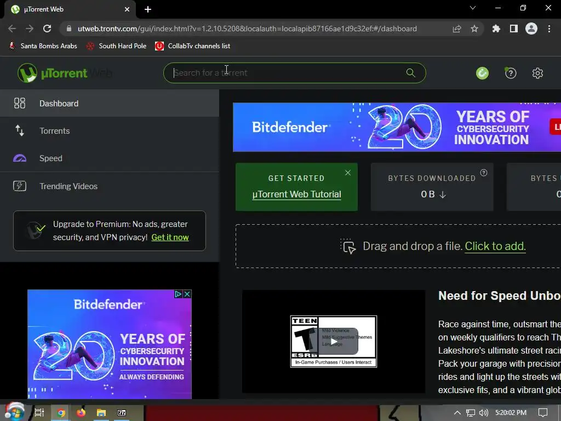The height and width of the screenshot is (421, 561).
Task: Click the Torrents up-down arrows icon
Action: click(20, 130)
